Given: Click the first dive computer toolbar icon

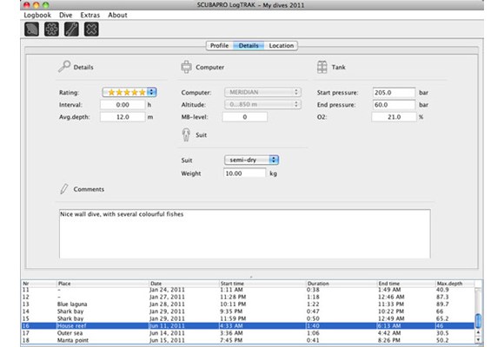Looking at the screenshot, I should tap(32, 29).
